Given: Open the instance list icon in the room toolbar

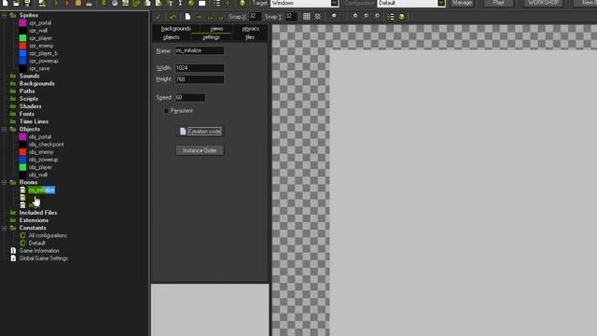Looking at the screenshot, I should 391,17.
